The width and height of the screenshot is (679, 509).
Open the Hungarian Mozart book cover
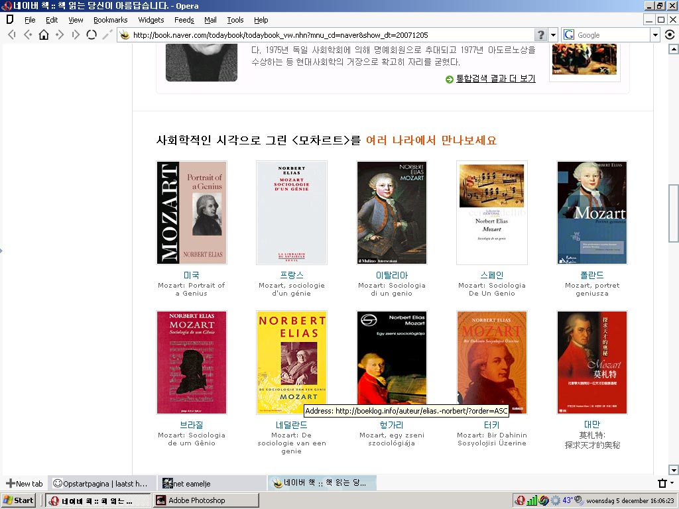coord(392,357)
